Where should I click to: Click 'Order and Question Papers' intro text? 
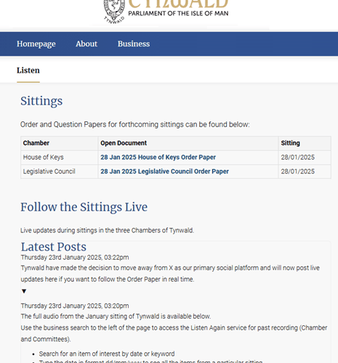[x=135, y=125]
